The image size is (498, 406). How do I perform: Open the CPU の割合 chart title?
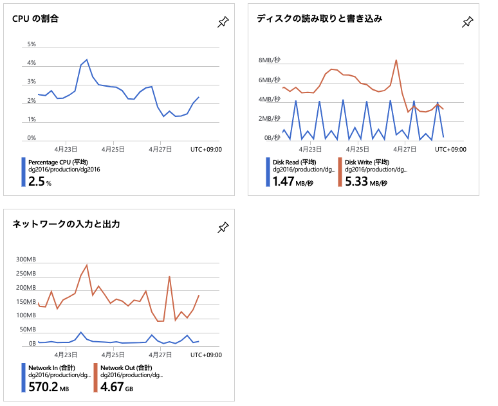coord(35,19)
